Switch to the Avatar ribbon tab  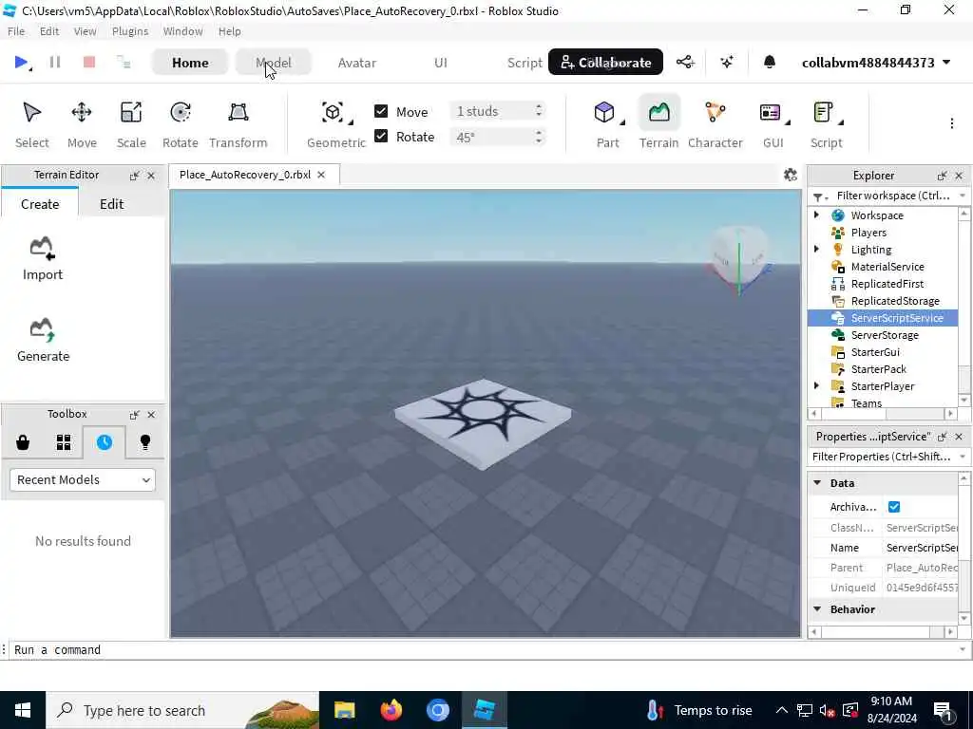(x=357, y=63)
